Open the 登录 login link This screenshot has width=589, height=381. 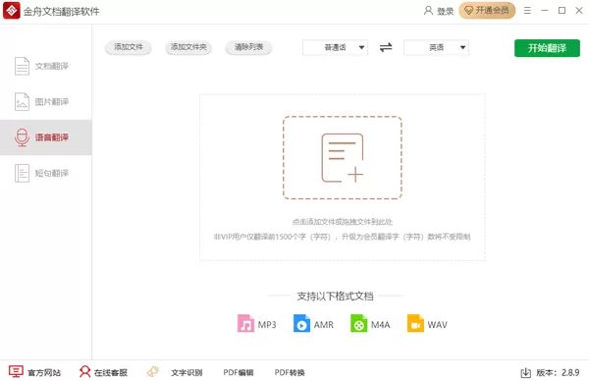click(x=446, y=11)
